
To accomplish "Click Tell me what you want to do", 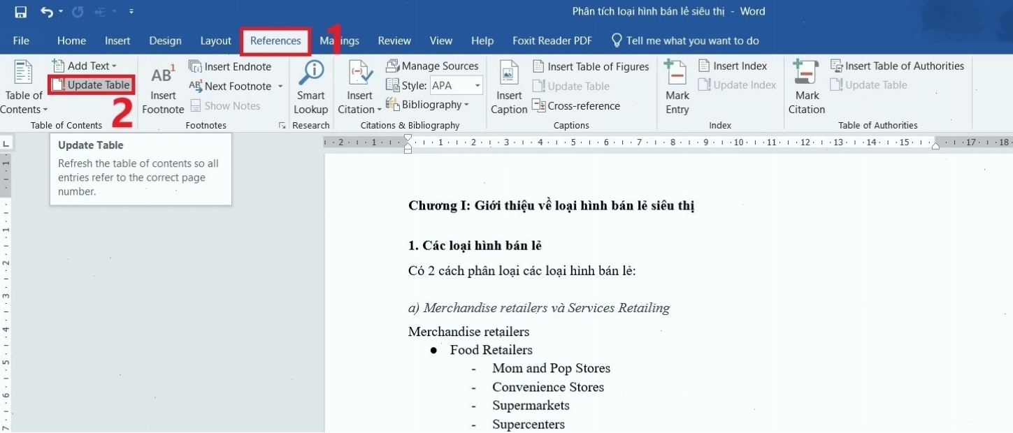I will pyautogui.click(x=685, y=41).
